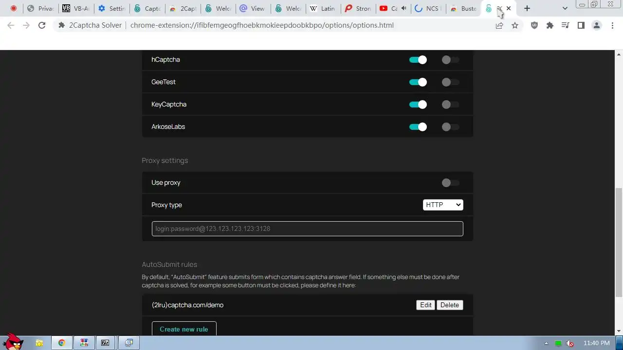The width and height of the screenshot is (623, 350).
Task: Click the (2|ru)captcha.com/demo rule text
Action: 187,305
